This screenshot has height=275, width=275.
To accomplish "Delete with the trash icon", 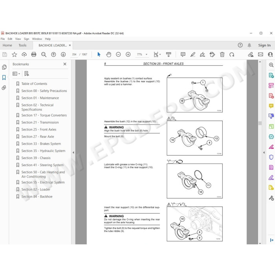I will click(222, 55).
